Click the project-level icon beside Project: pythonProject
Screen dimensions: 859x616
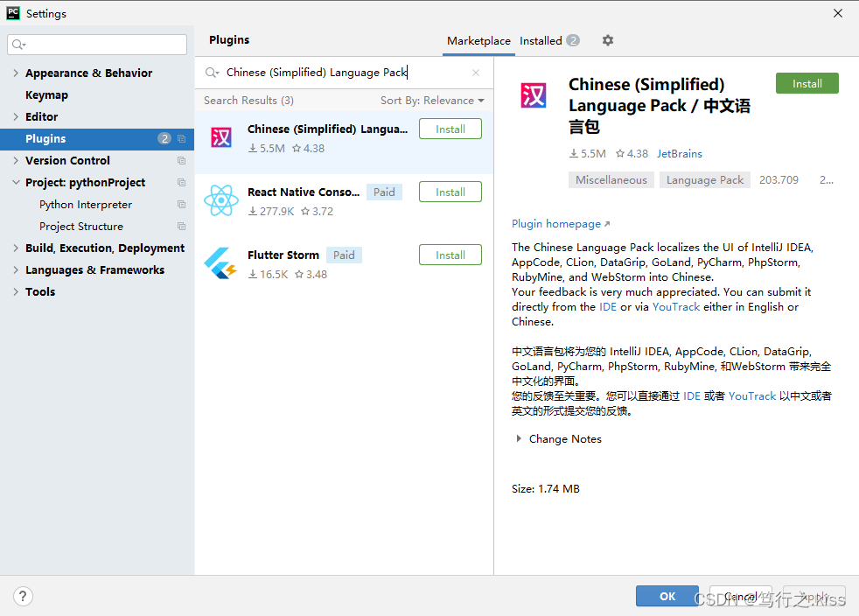(181, 183)
